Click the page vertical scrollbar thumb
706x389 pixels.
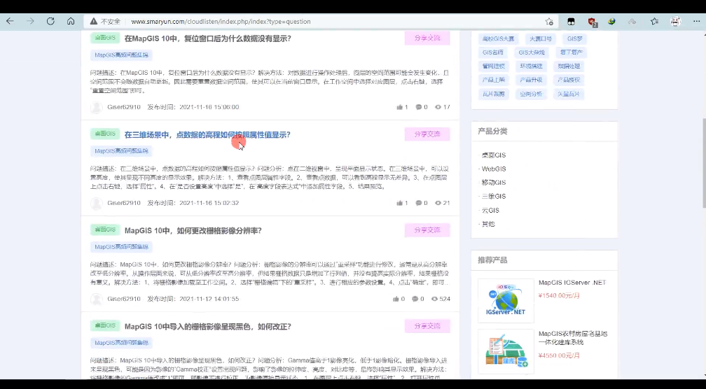coord(703,162)
